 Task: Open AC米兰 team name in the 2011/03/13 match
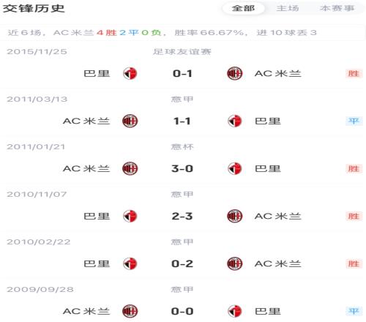[86, 121]
